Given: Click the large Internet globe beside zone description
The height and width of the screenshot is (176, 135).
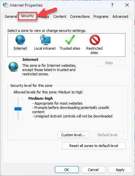Looking at the screenshot, I should point(14,67).
